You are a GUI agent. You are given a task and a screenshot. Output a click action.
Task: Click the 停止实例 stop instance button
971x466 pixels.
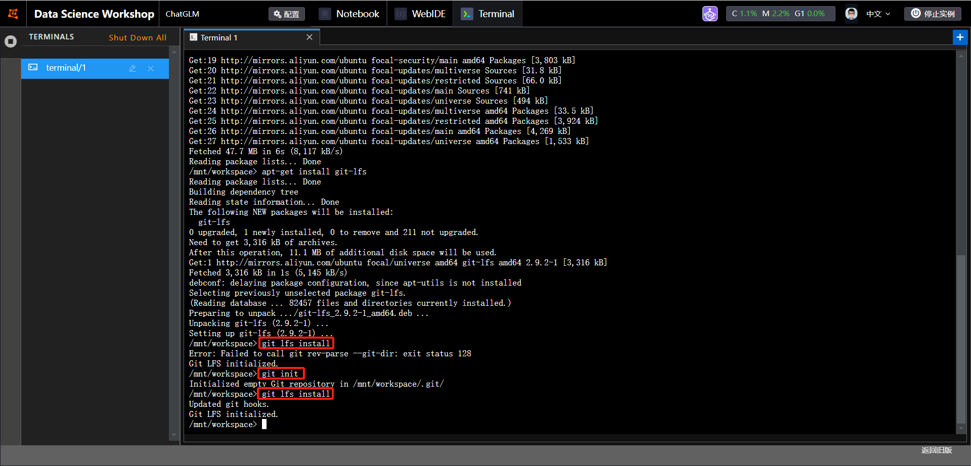(x=933, y=14)
